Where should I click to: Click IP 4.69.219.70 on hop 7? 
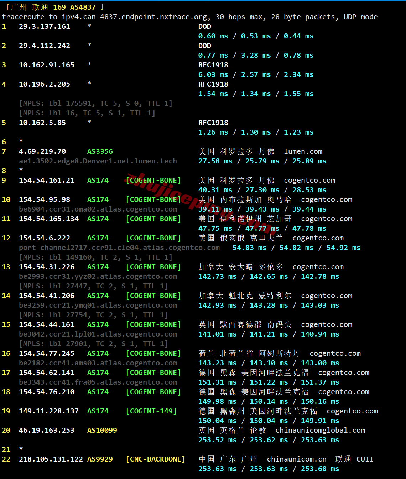(42, 151)
